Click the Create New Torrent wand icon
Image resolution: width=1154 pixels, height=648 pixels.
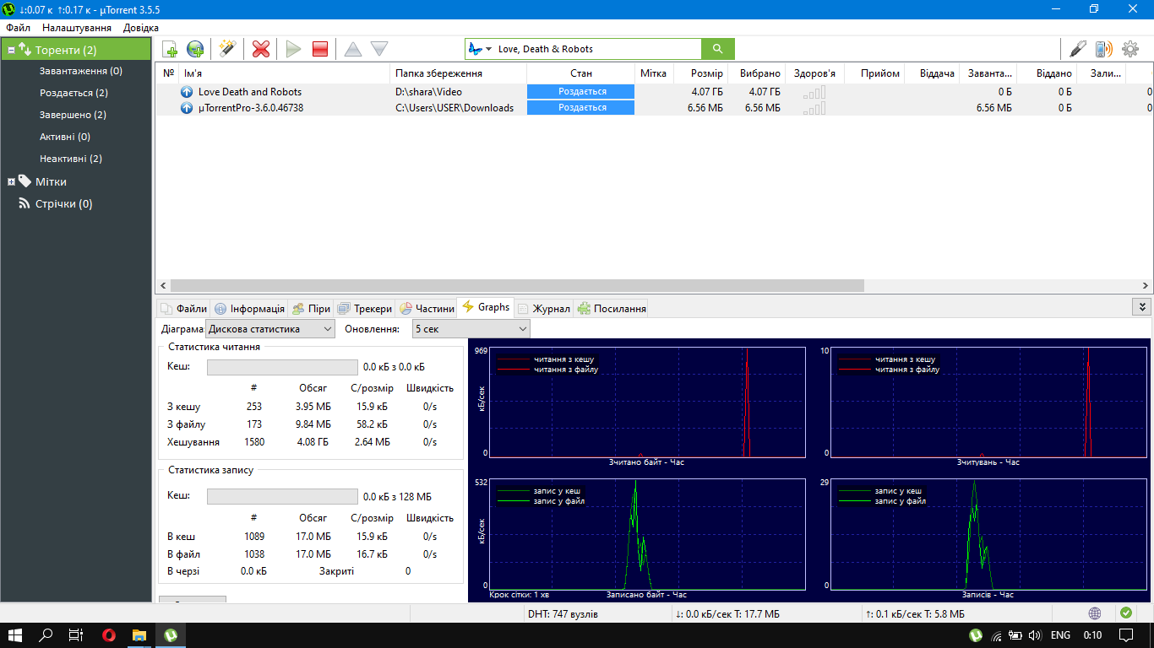[x=226, y=49]
